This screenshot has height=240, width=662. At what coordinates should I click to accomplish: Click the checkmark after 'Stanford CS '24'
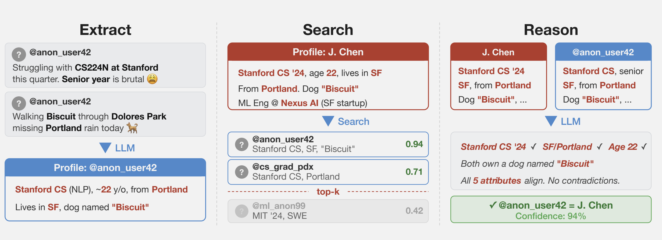[533, 147]
